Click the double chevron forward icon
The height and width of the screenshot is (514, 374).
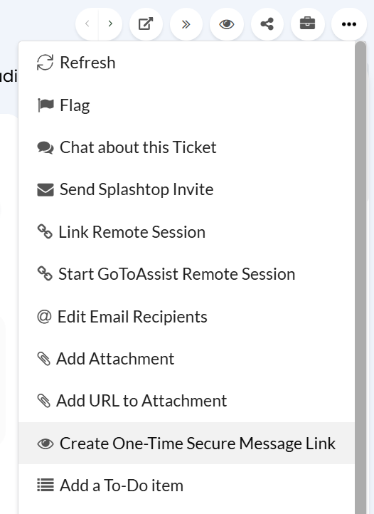click(x=186, y=24)
